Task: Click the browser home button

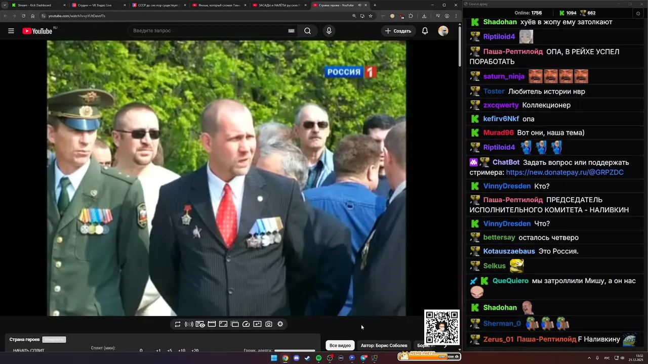Action: click(33, 16)
